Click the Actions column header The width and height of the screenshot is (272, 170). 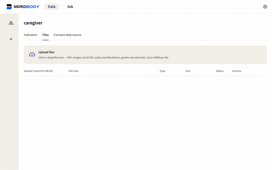pos(237,71)
